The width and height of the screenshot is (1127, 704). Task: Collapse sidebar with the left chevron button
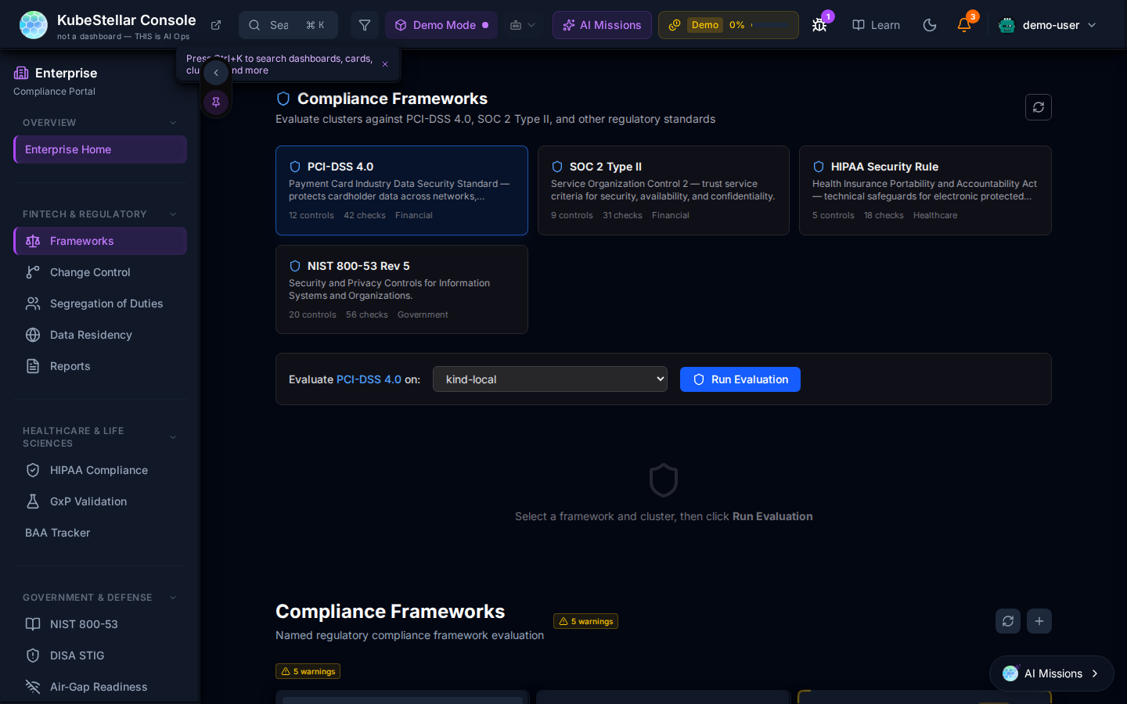coord(216,73)
